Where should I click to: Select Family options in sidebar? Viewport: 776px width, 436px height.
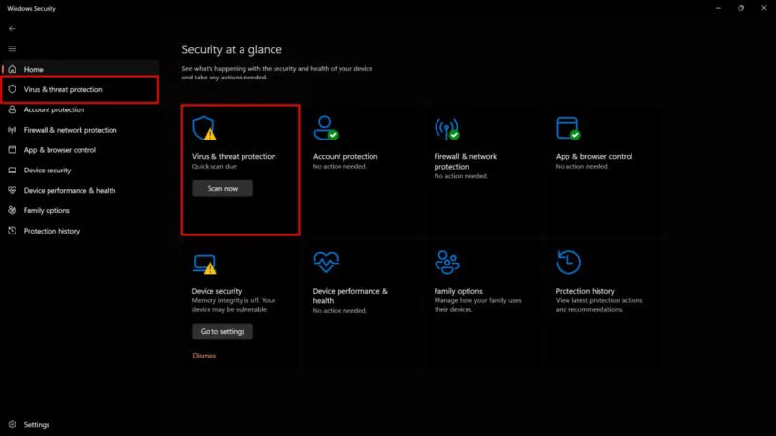(x=81, y=210)
